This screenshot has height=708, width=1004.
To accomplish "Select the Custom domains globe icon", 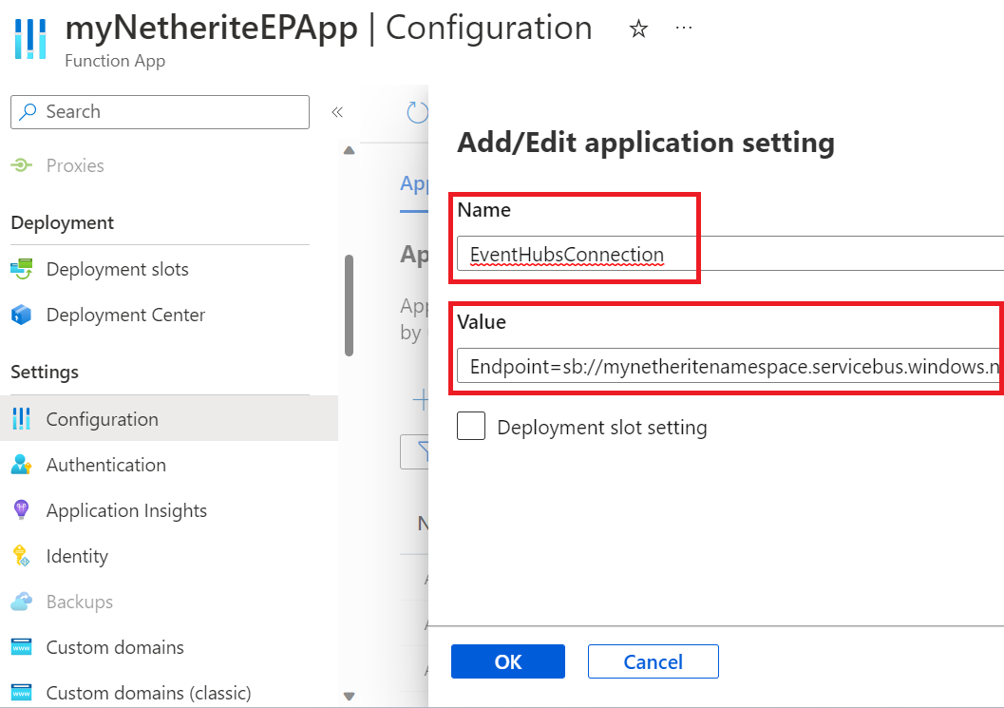I will click(21, 647).
